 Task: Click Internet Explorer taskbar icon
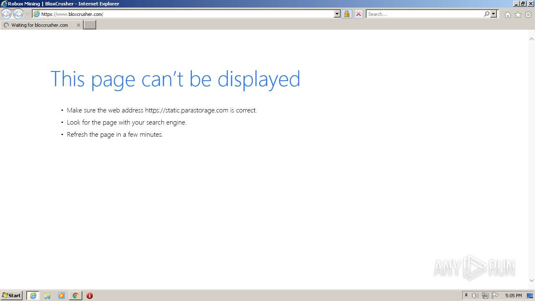33,296
